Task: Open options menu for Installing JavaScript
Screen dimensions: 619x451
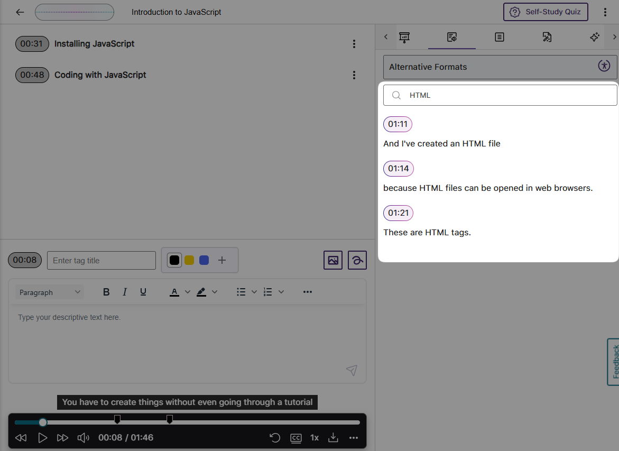Action: [354, 44]
